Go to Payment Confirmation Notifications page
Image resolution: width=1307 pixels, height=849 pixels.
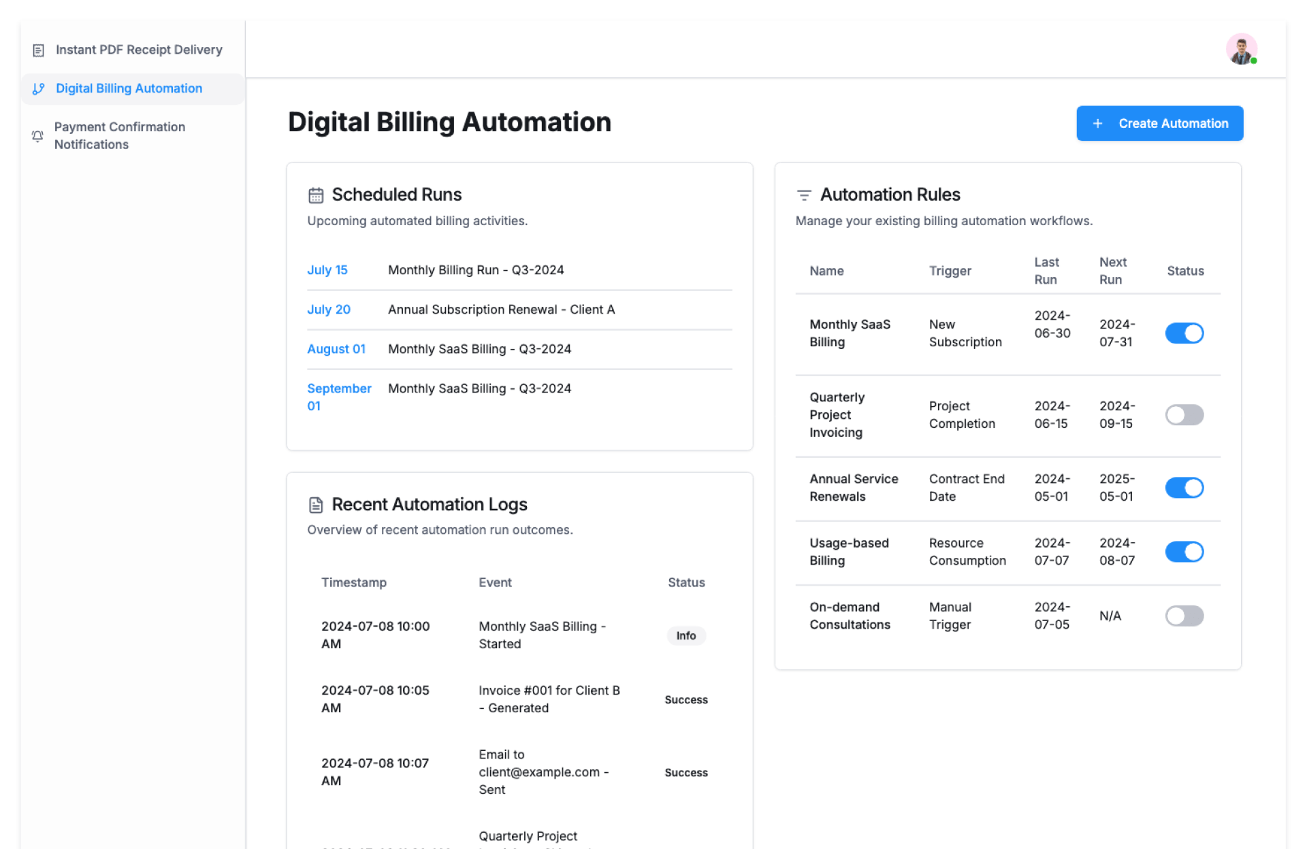[x=120, y=135]
